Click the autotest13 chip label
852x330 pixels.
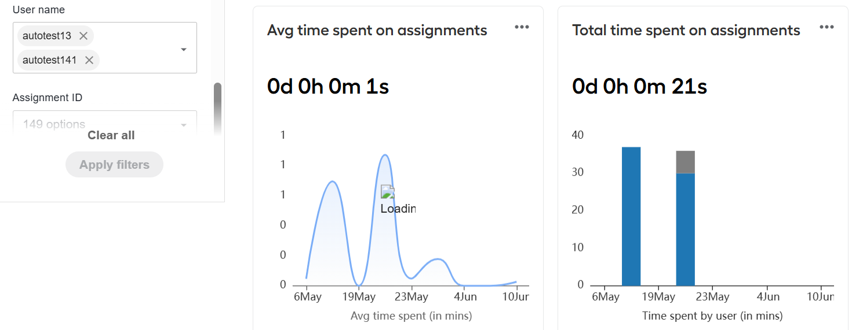coord(47,36)
